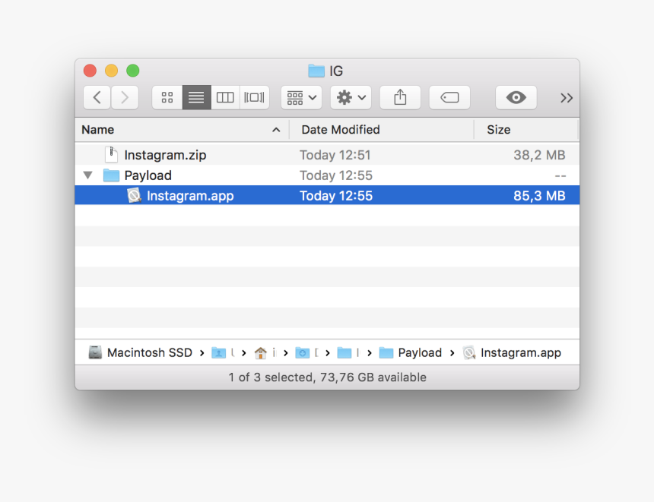Click the Instagram.app icon in list
Viewport: 654px width, 502px height.
134,195
